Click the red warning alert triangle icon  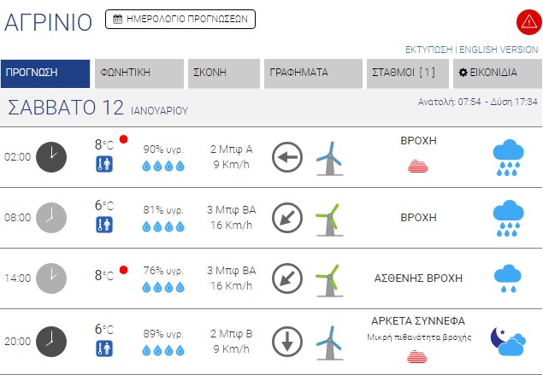click(527, 22)
